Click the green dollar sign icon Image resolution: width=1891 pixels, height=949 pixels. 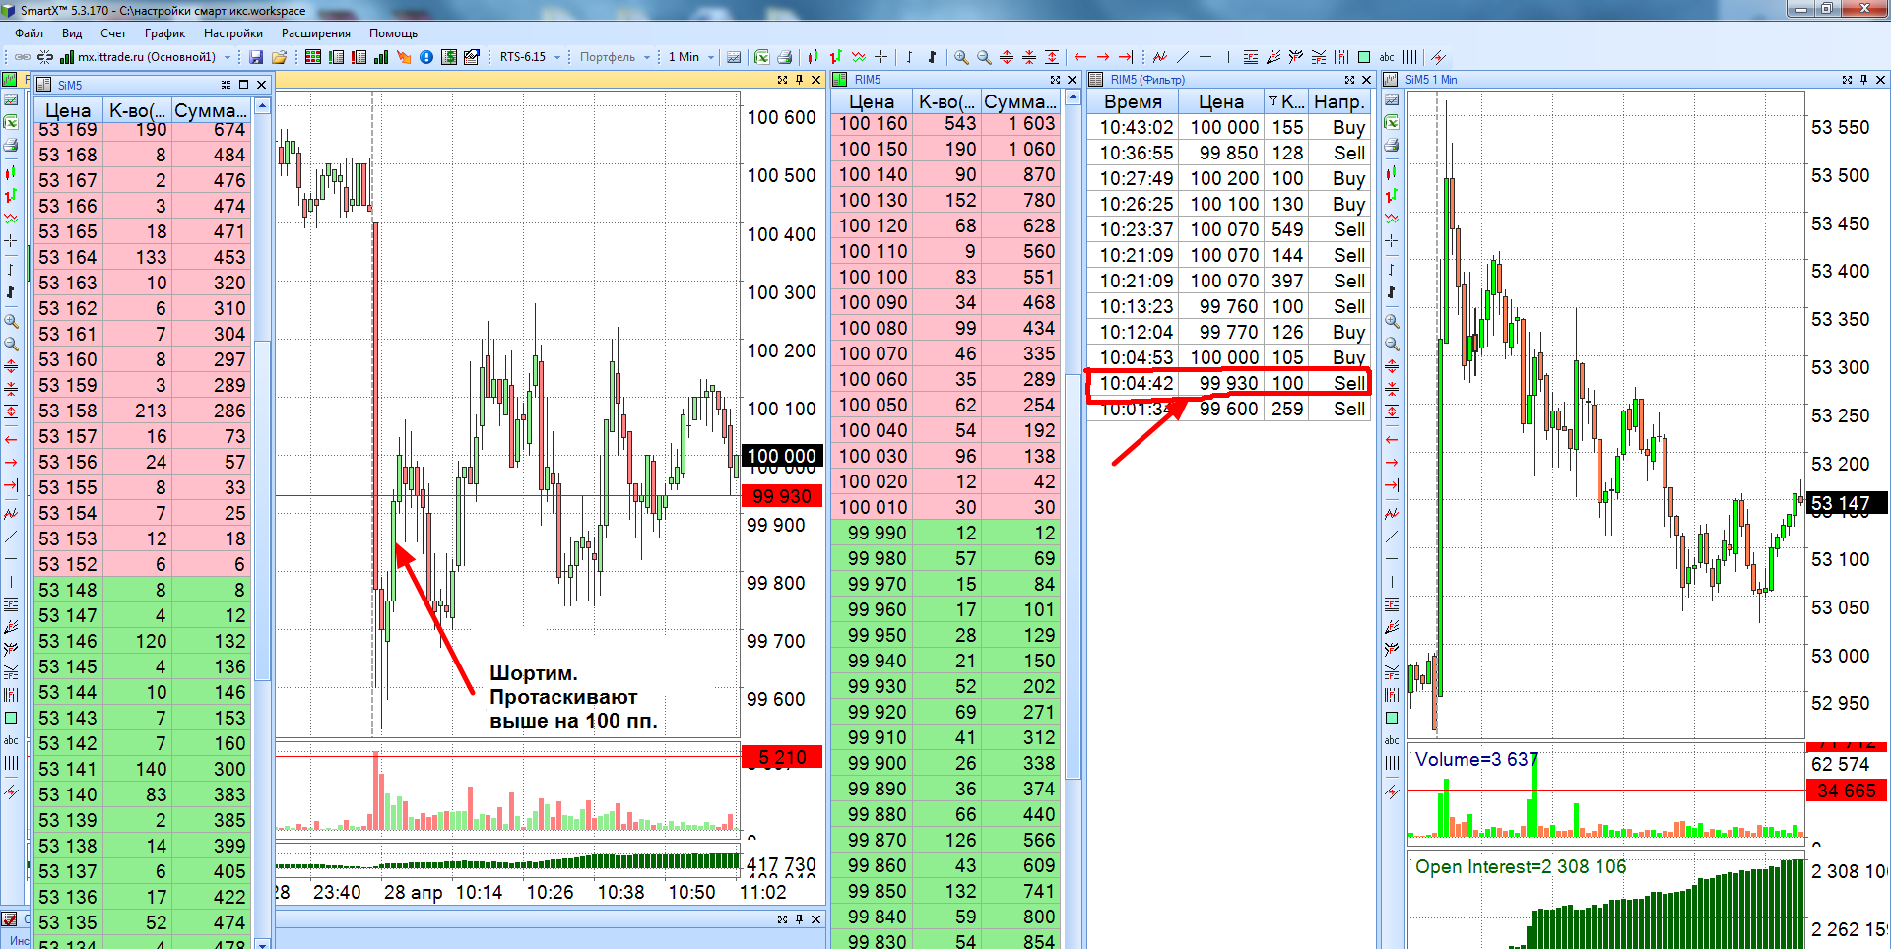click(449, 57)
